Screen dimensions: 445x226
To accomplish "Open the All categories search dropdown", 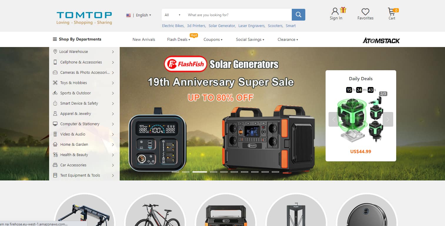I will (x=173, y=15).
